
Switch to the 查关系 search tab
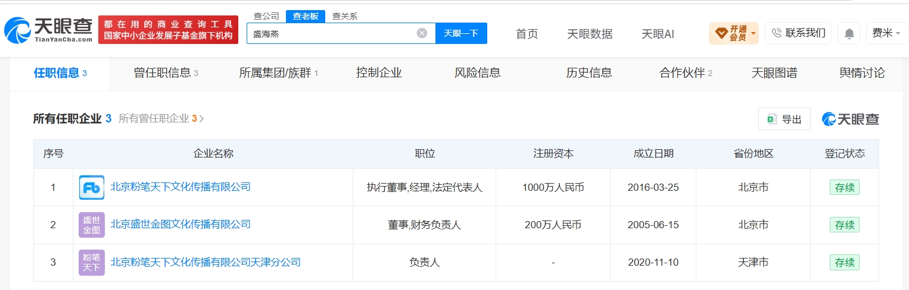(344, 16)
